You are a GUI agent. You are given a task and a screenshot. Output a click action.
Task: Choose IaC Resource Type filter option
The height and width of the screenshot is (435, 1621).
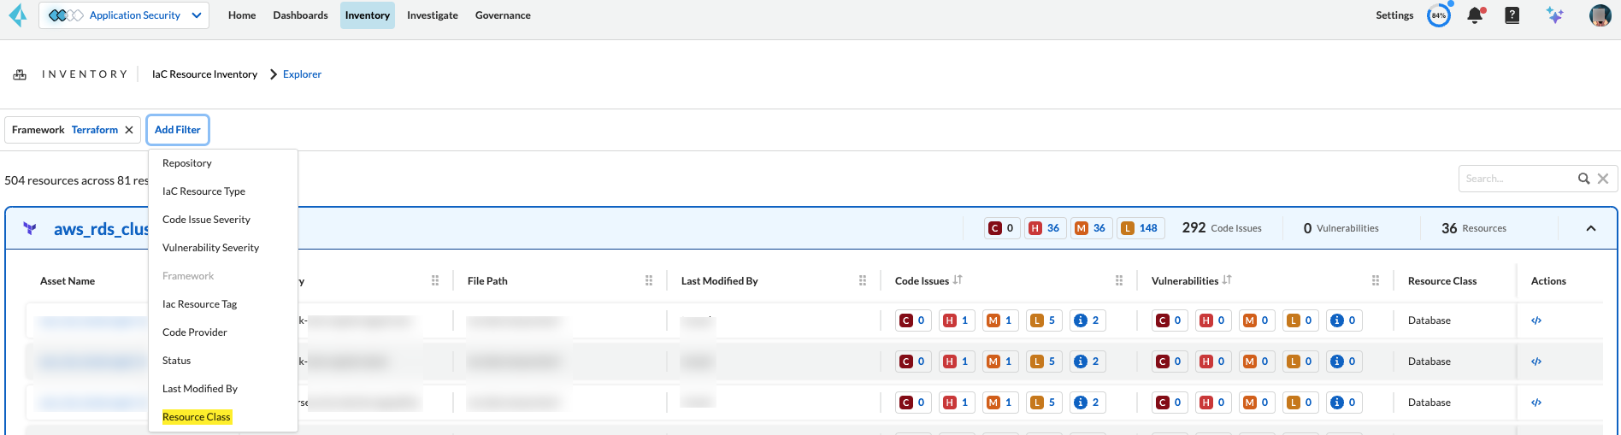coord(223,191)
